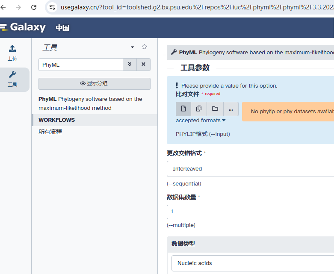Click the "更改交错格式" parameter label
Viewport: 334px width, 274px height.
pyautogui.click(x=184, y=153)
